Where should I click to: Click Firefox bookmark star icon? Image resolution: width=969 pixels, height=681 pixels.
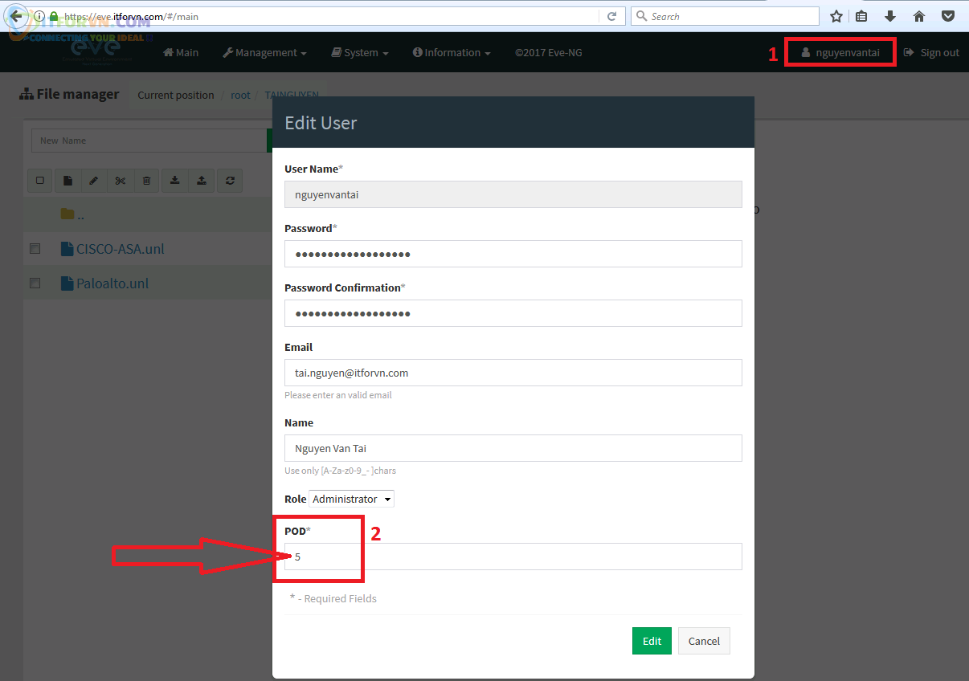coord(836,16)
